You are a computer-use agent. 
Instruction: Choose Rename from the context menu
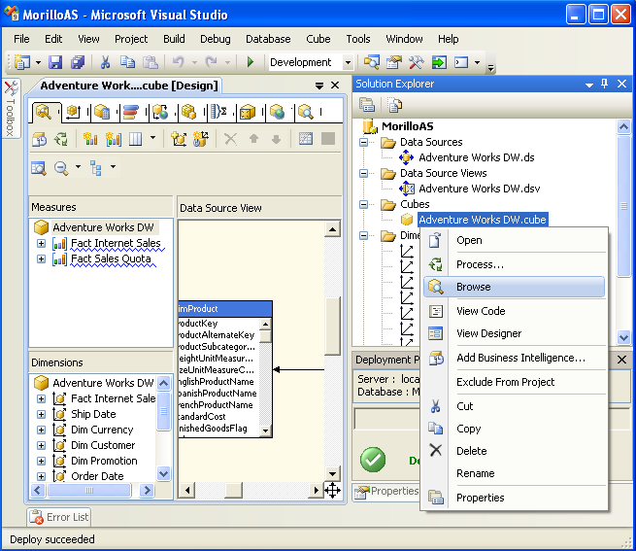(514, 473)
